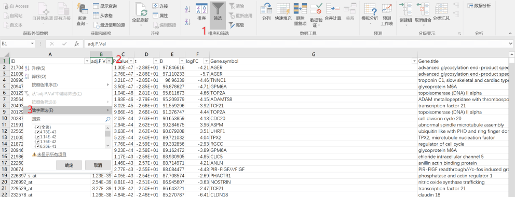515x197 pixels.
Task: Open 现有连接 existing connections
Action: [x=62, y=12]
